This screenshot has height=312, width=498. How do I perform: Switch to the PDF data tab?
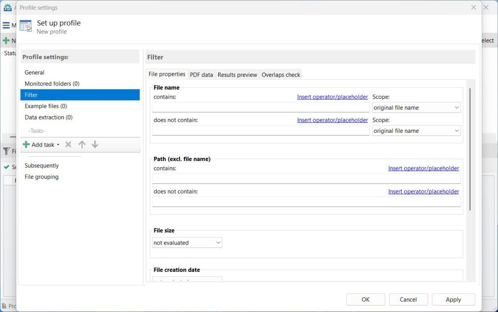pos(201,75)
